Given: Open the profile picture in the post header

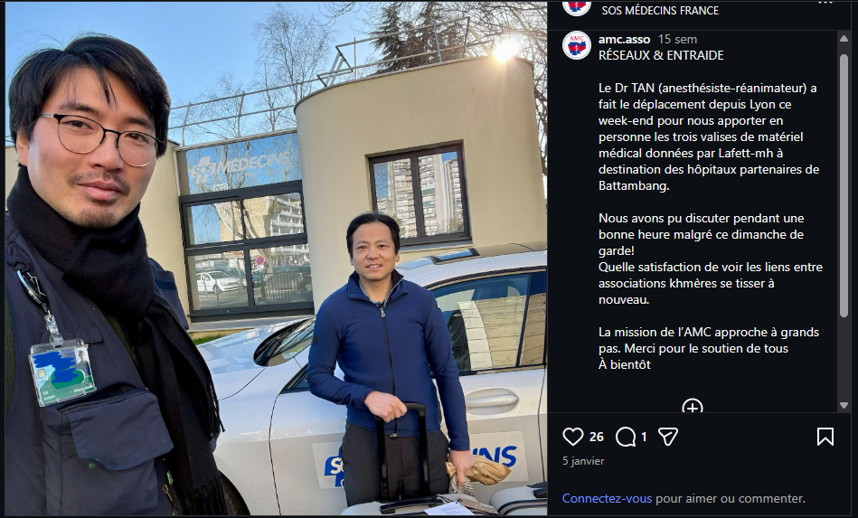Looking at the screenshot, I should coord(577,7).
